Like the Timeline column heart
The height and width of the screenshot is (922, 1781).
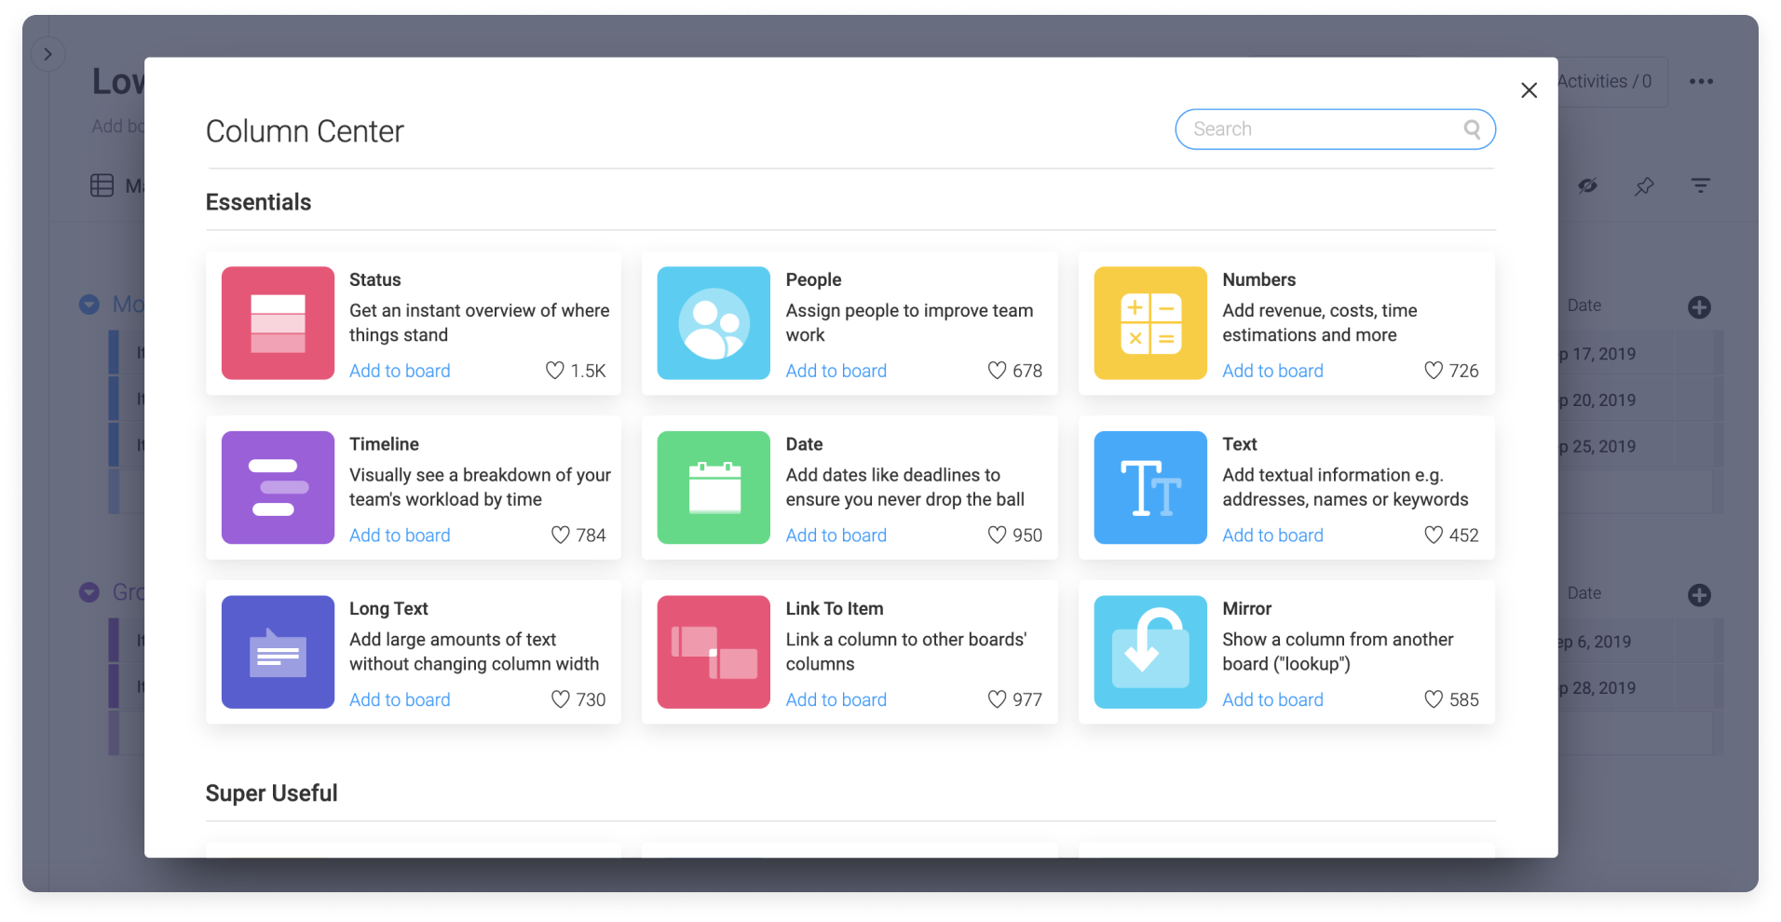pyautogui.click(x=560, y=535)
